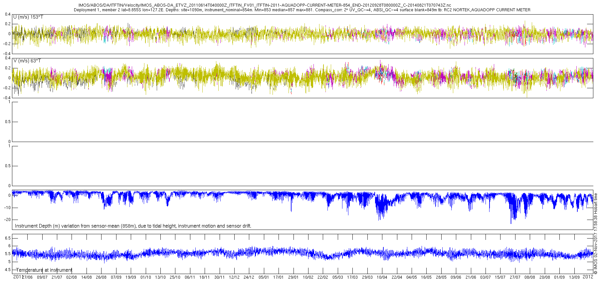Click the '19/09' date tick label
Viewport: 599px width, 282px height.
point(131,277)
